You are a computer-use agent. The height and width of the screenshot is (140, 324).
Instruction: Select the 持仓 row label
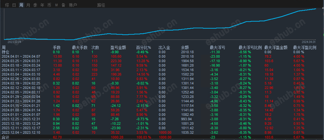5,52
